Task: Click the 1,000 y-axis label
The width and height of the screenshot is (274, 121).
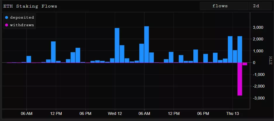Action: (x=258, y=51)
